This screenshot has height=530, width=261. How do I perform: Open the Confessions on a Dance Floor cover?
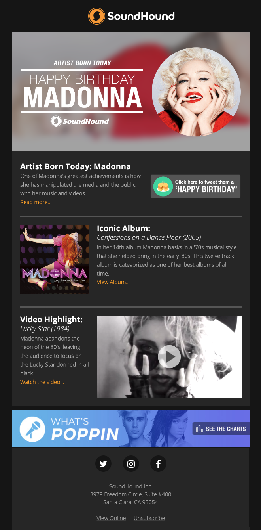point(55,260)
